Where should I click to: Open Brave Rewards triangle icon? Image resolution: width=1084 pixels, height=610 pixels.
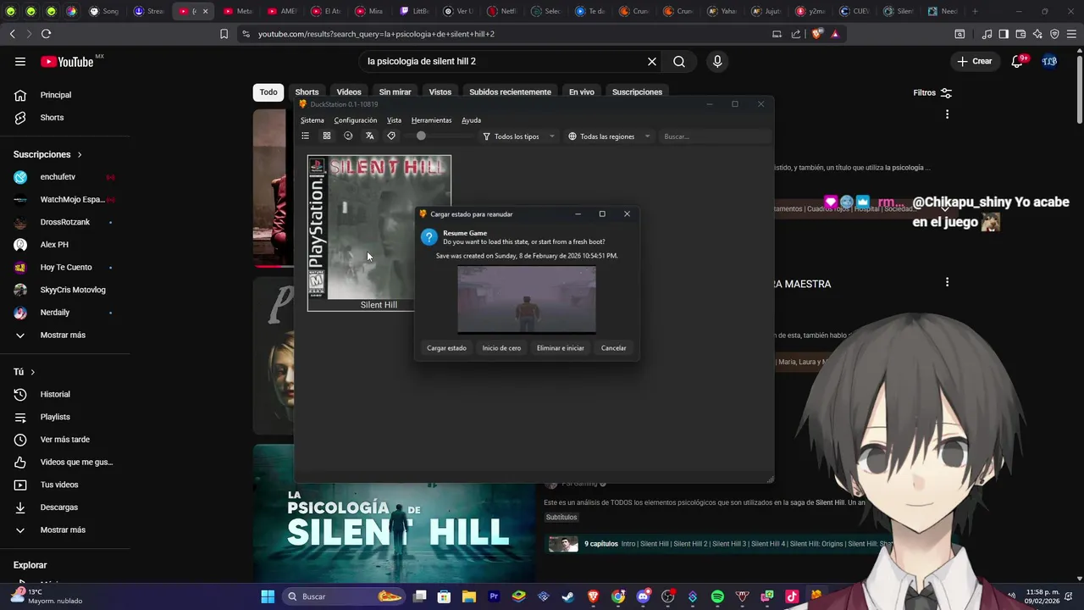click(835, 34)
